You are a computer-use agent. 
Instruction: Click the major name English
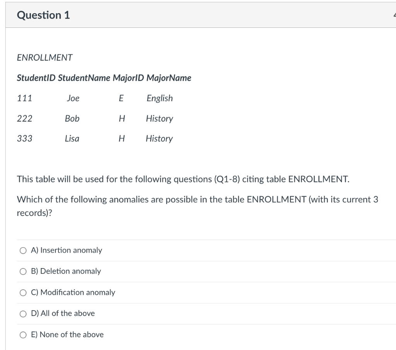tap(159, 98)
